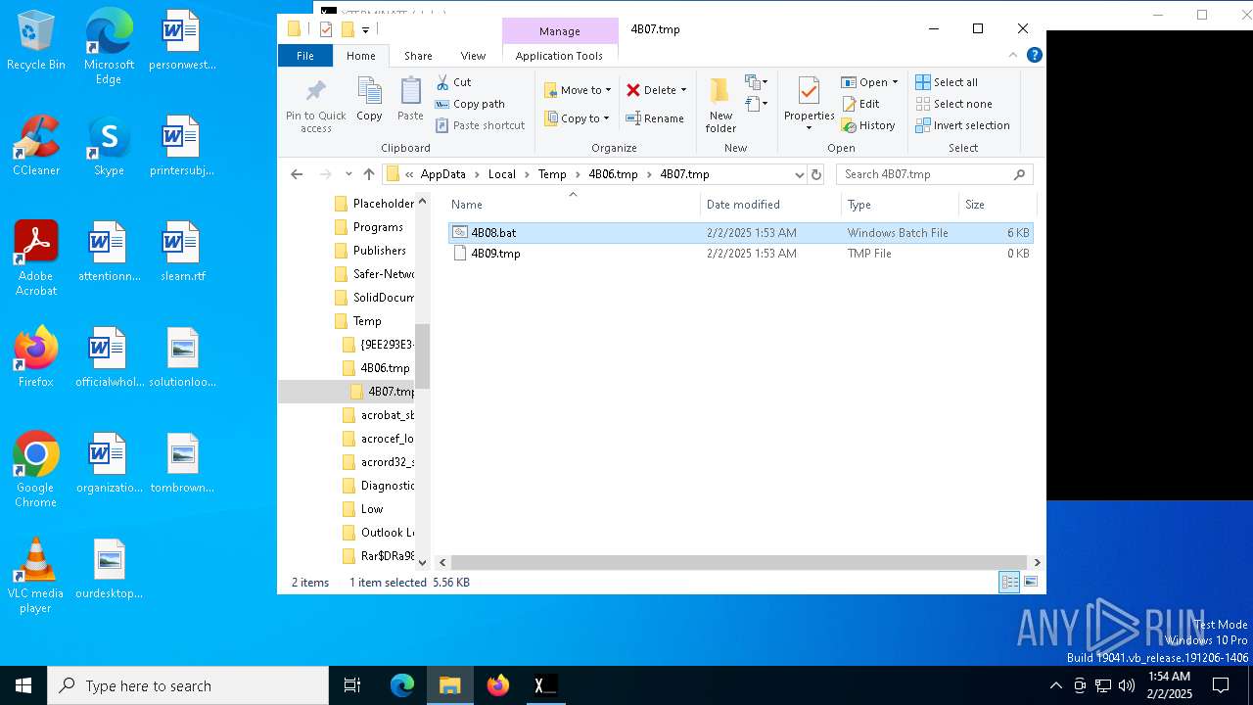This screenshot has width=1253, height=705.
Task: Click Type here to search box
Action: click(188, 685)
